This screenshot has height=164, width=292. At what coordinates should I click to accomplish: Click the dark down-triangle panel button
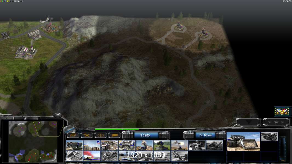248,122
